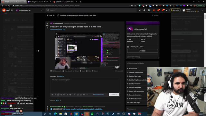
Task: Downvote the livestreamfailsbot stickied comment
Action: point(48,109)
